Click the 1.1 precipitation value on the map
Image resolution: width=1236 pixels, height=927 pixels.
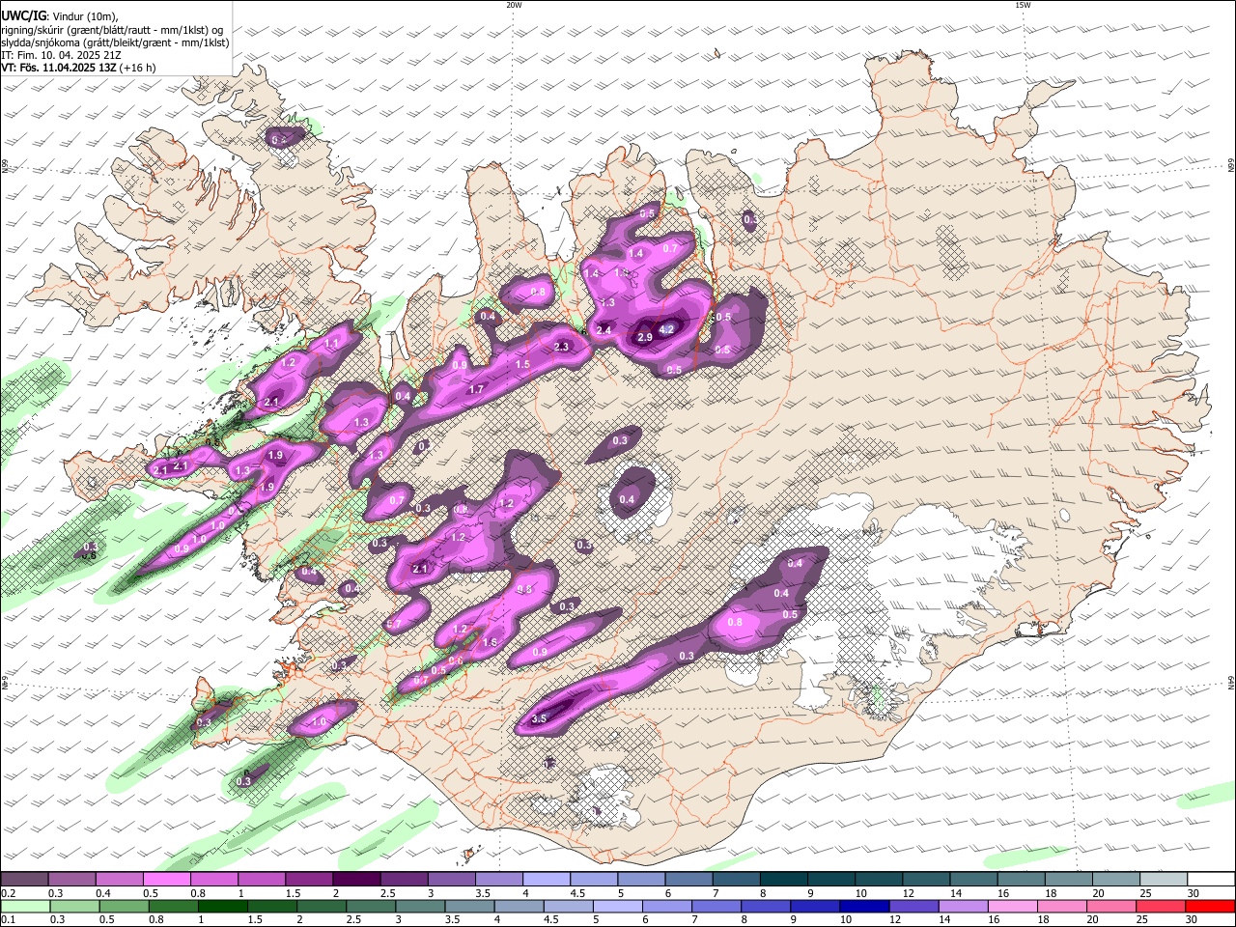tap(331, 343)
